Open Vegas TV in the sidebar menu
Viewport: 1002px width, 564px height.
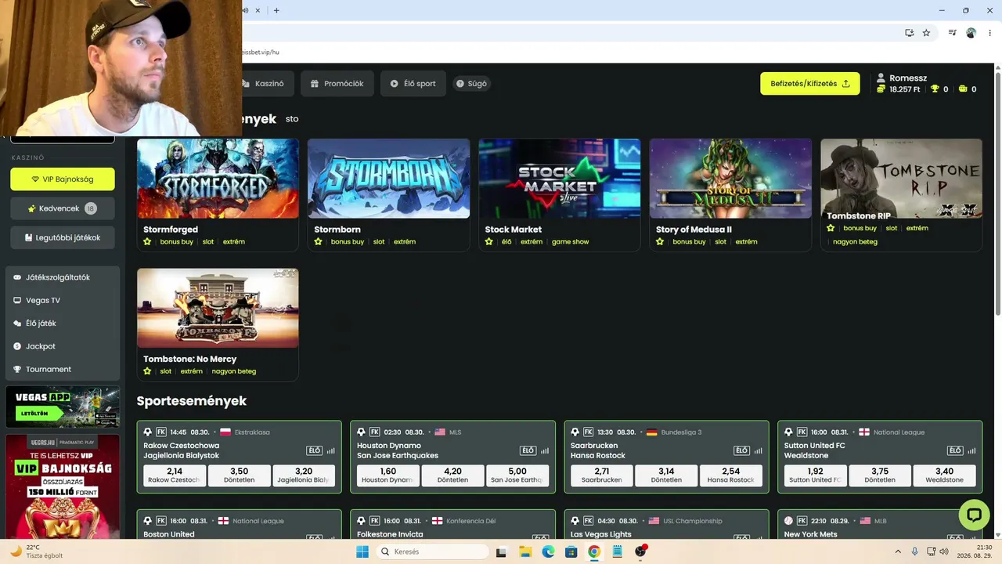[x=63, y=300]
